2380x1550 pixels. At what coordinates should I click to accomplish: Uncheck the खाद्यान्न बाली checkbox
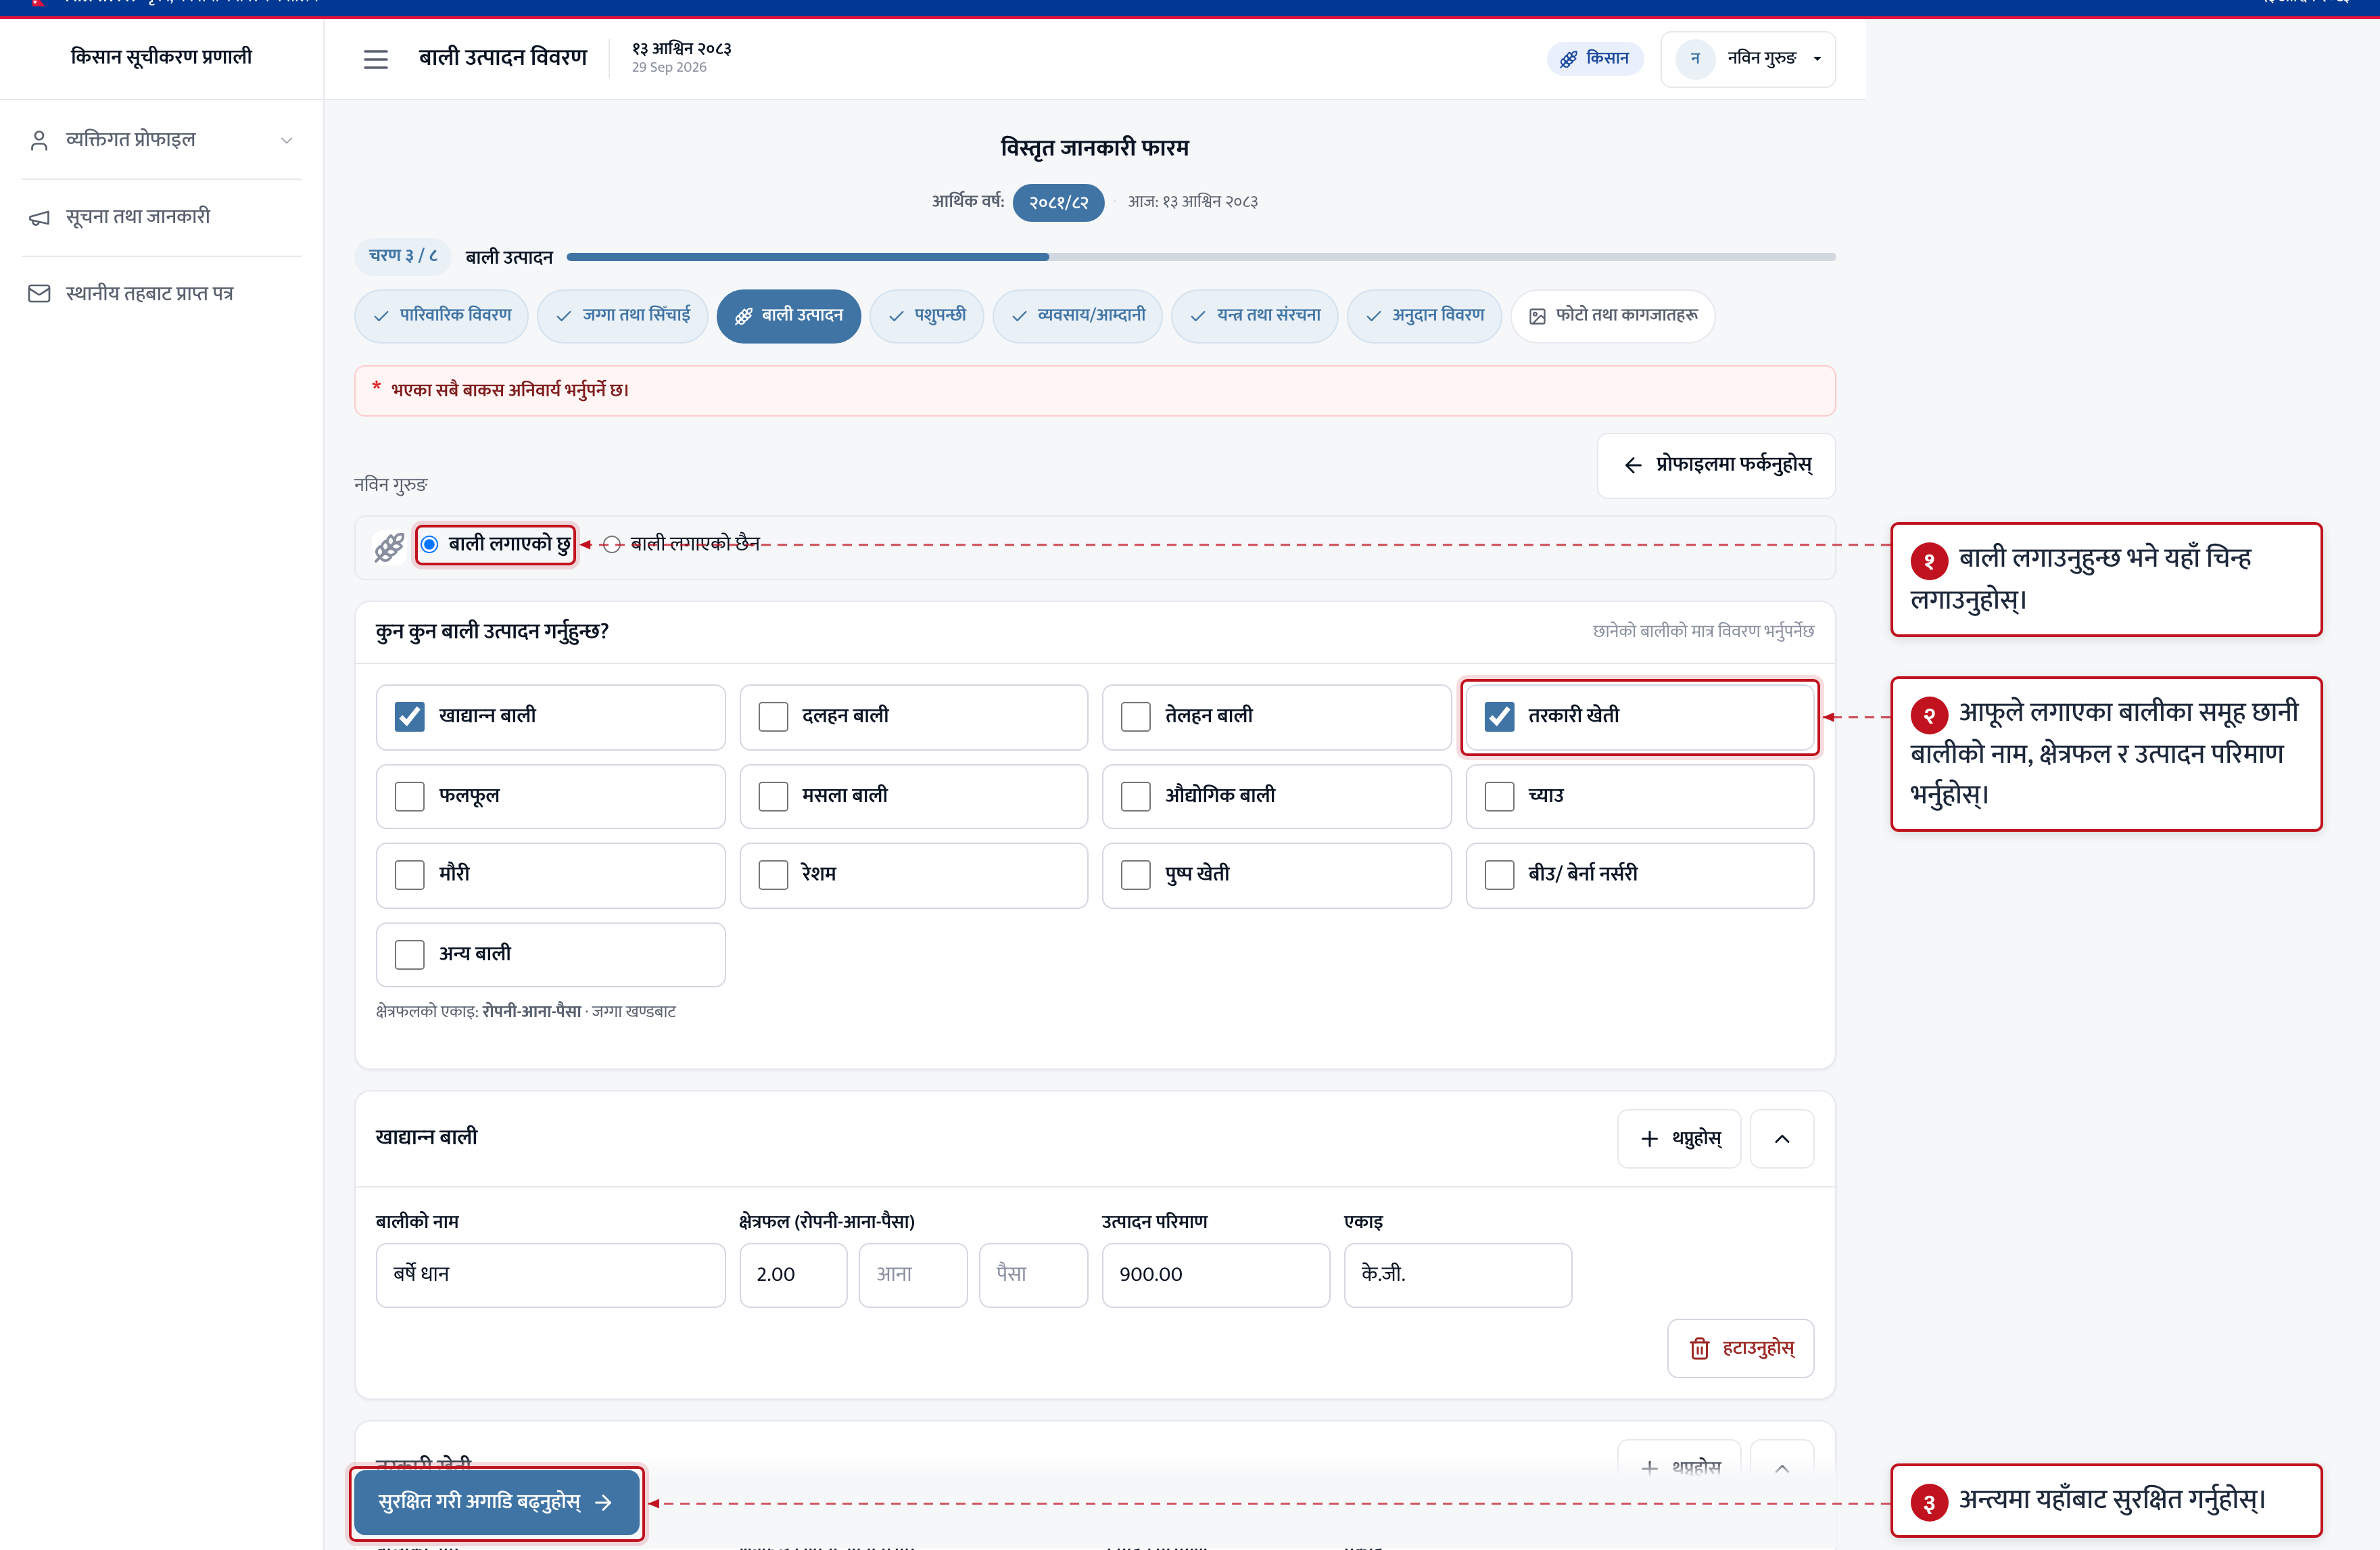[x=409, y=717]
